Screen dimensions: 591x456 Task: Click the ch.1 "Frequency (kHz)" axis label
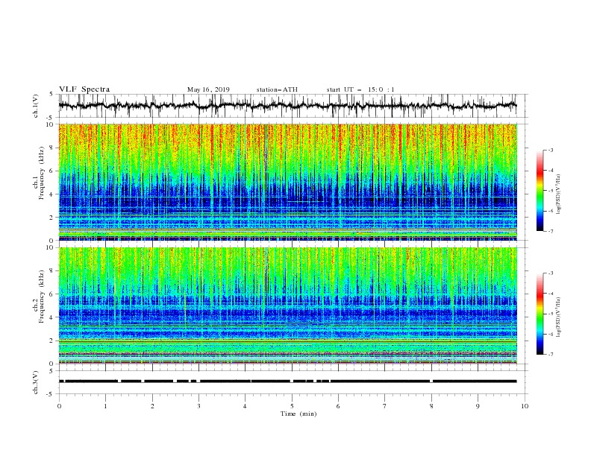[42, 173]
